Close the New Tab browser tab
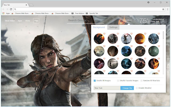The width and height of the screenshot is (171, 107). click(26, 5)
